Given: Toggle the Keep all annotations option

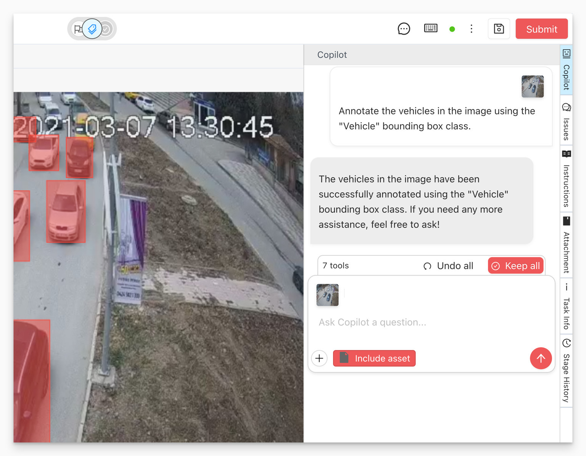Looking at the screenshot, I should click(x=515, y=266).
